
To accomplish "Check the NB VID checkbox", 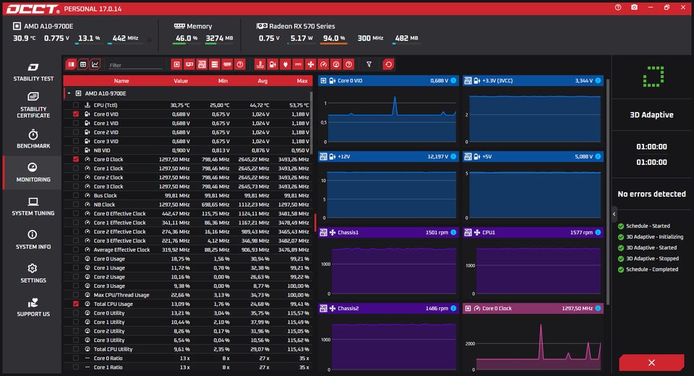I will tap(76, 150).
